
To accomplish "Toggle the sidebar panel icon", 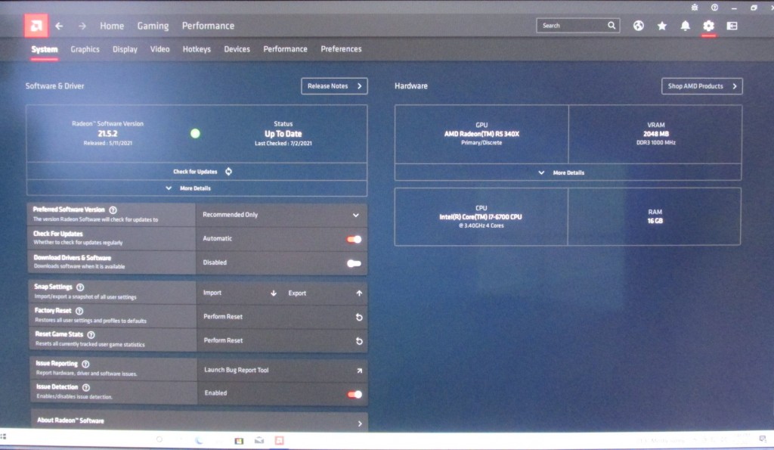I will point(732,26).
